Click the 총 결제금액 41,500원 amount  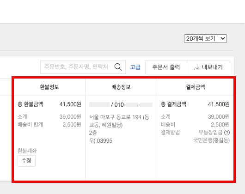coord(219,104)
